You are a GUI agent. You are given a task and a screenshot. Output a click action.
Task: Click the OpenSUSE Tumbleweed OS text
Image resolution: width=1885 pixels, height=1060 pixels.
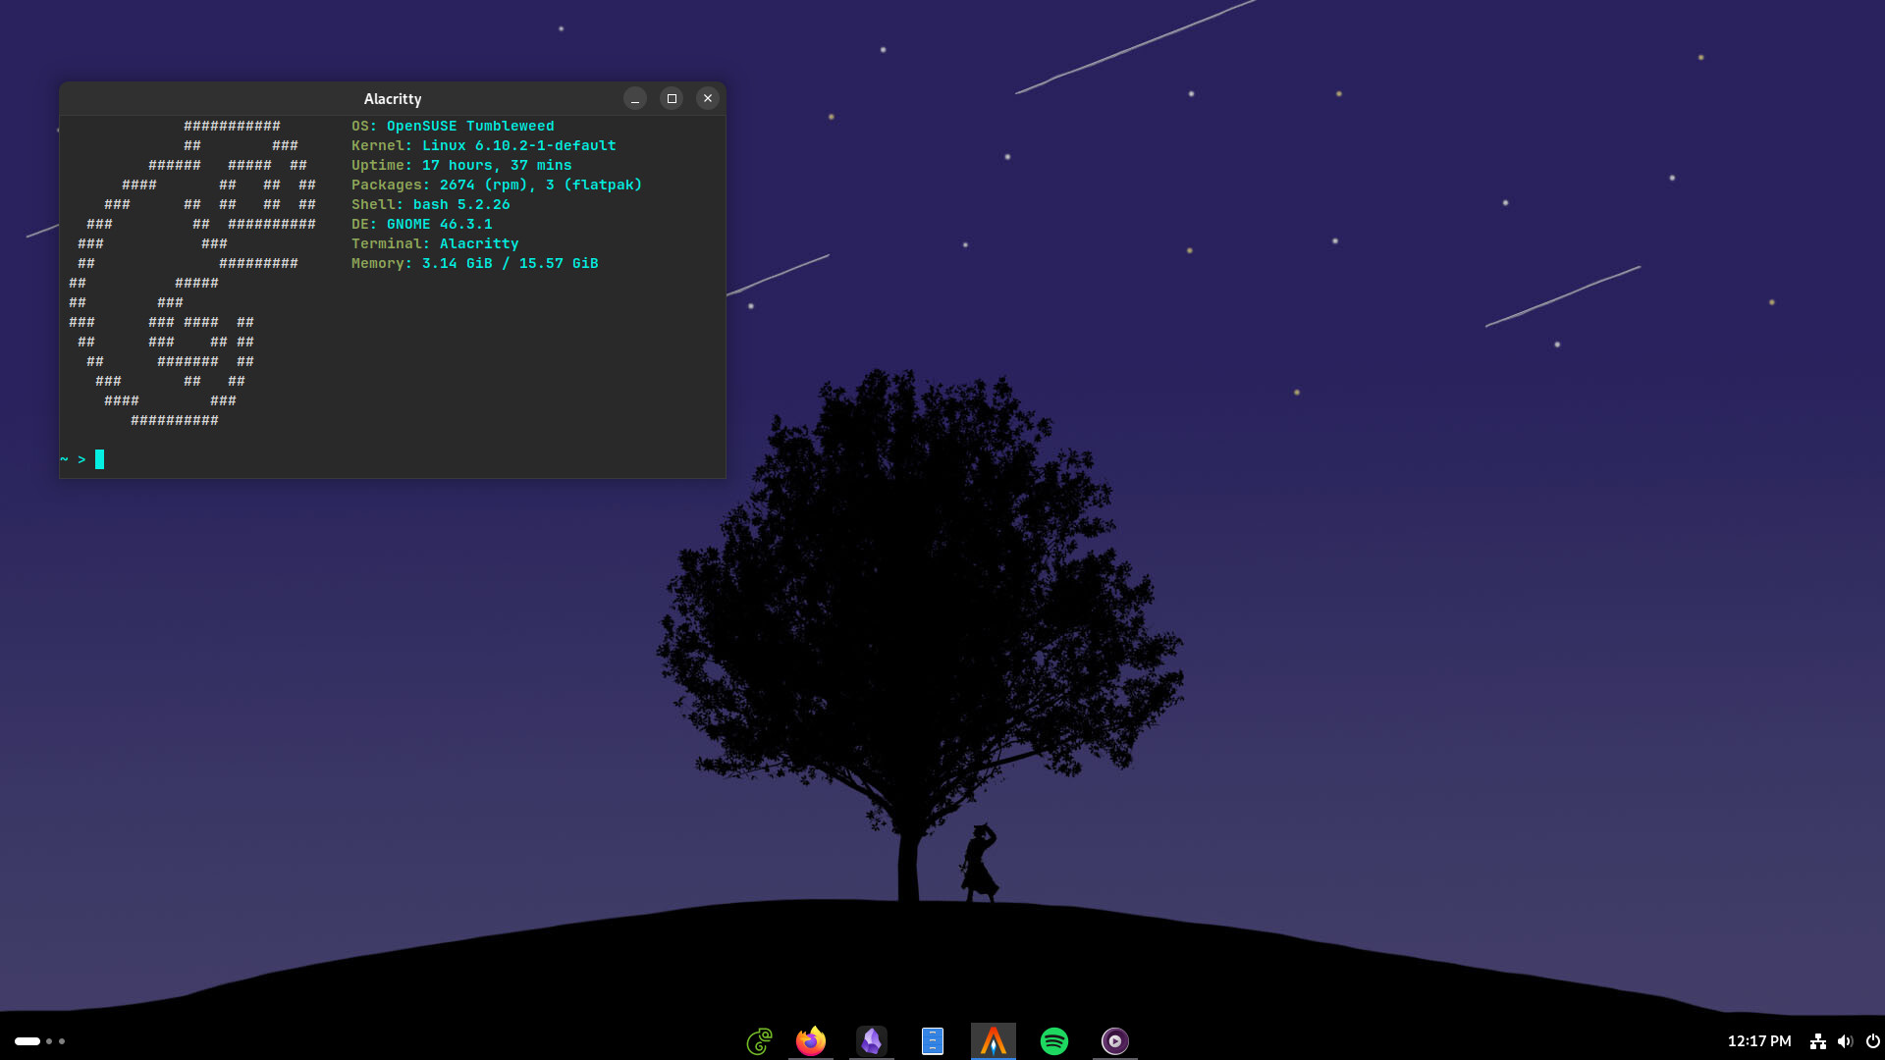click(x=470, y=126)
